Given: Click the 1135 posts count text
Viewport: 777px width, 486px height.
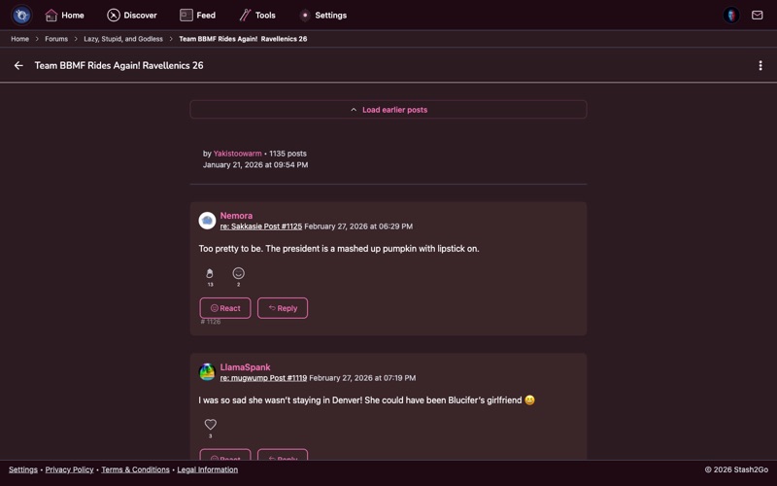Looking at the screenshot, I should 287,154.
